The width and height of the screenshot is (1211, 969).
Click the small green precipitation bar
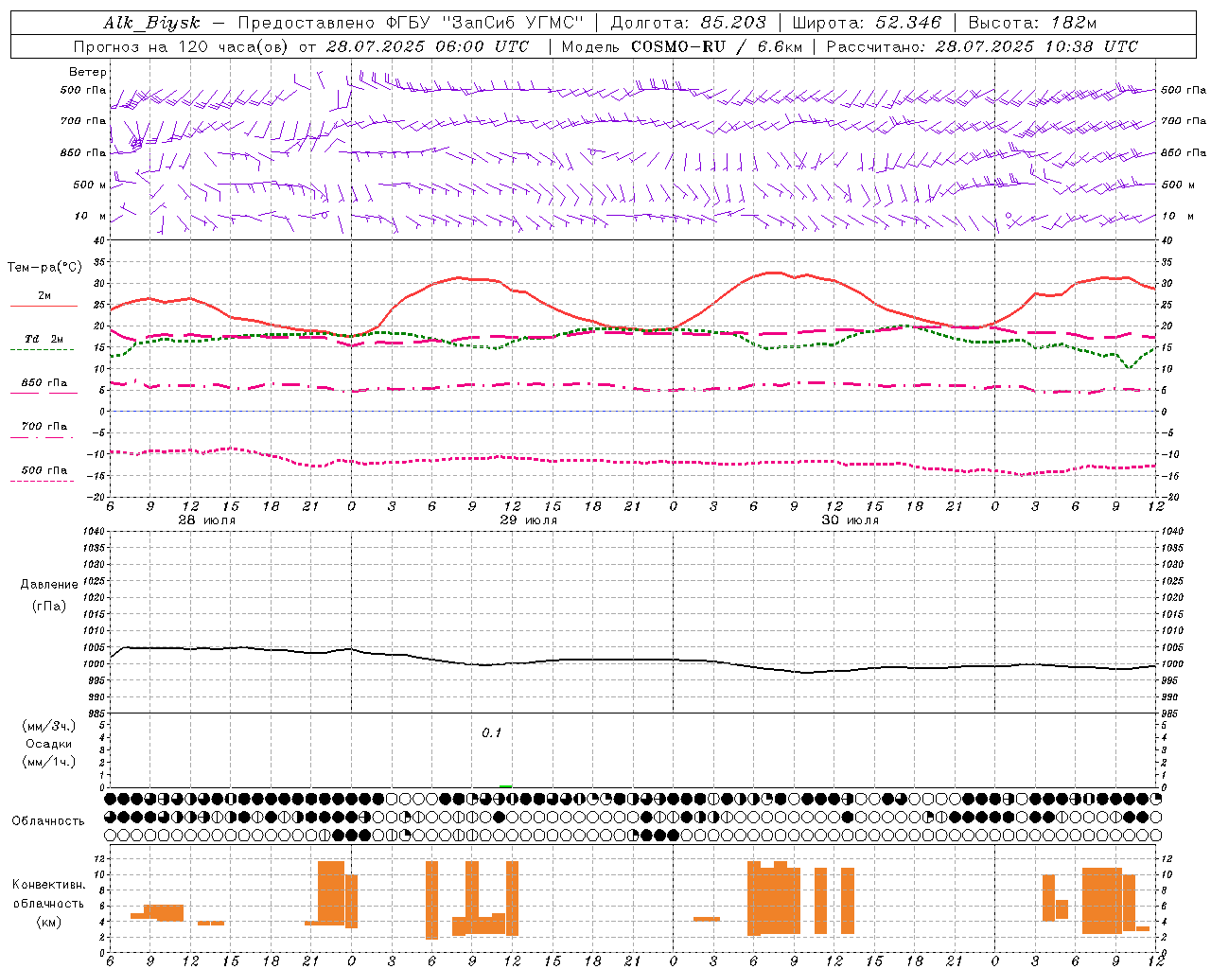click(x=506, y=785)
